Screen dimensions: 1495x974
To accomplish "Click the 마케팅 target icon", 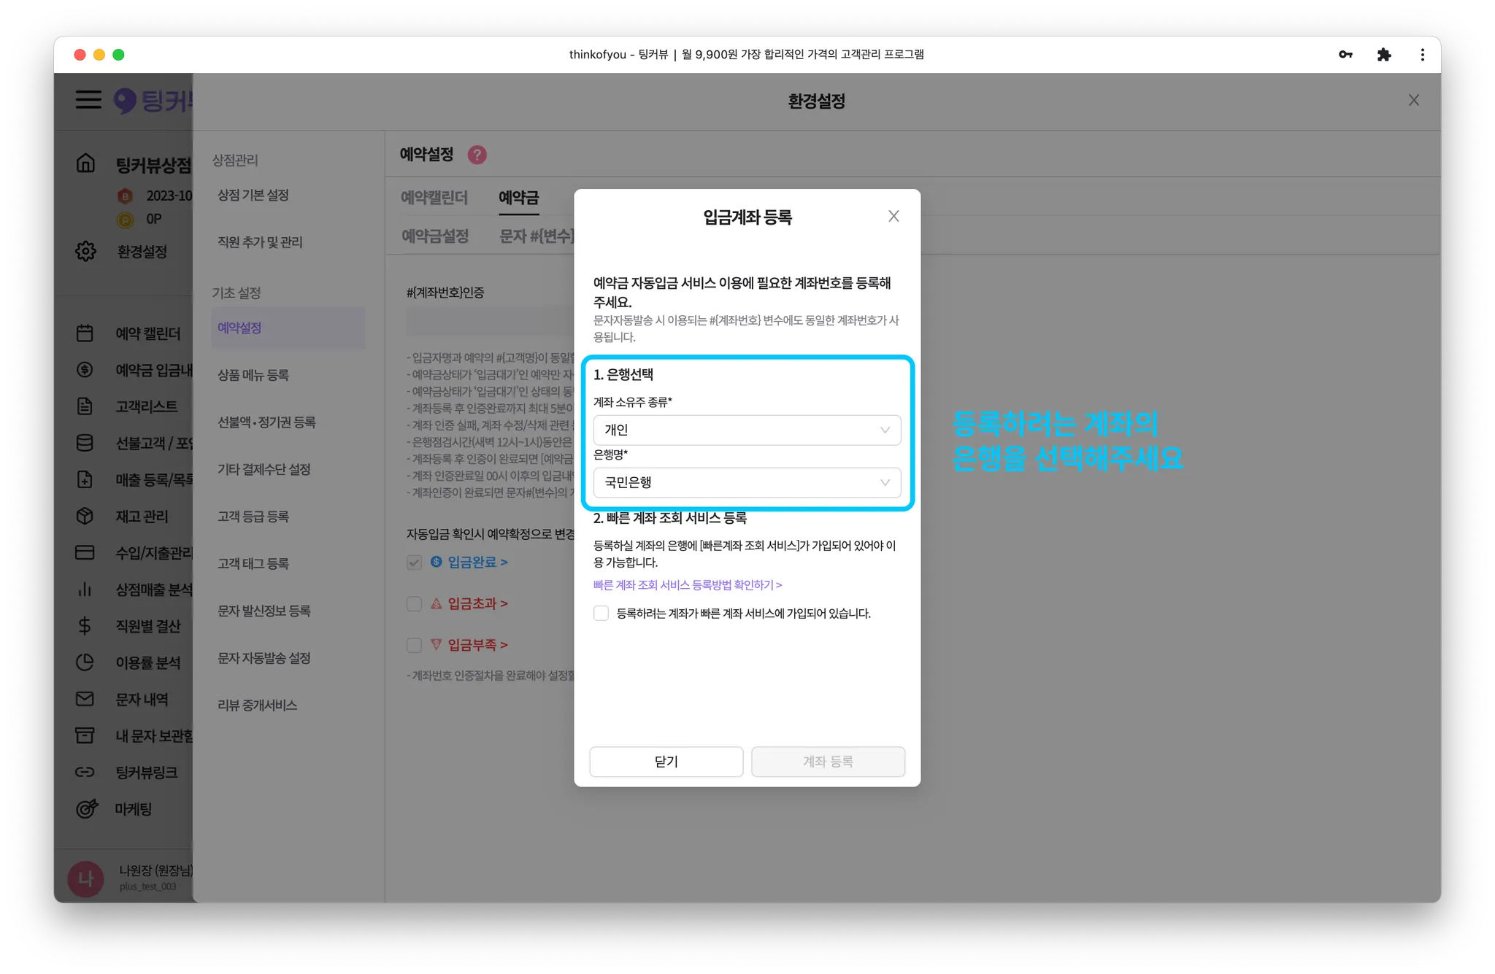I will (x=86, y=809).
